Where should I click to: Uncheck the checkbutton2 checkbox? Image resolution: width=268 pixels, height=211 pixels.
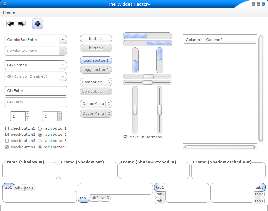point(7,135)
